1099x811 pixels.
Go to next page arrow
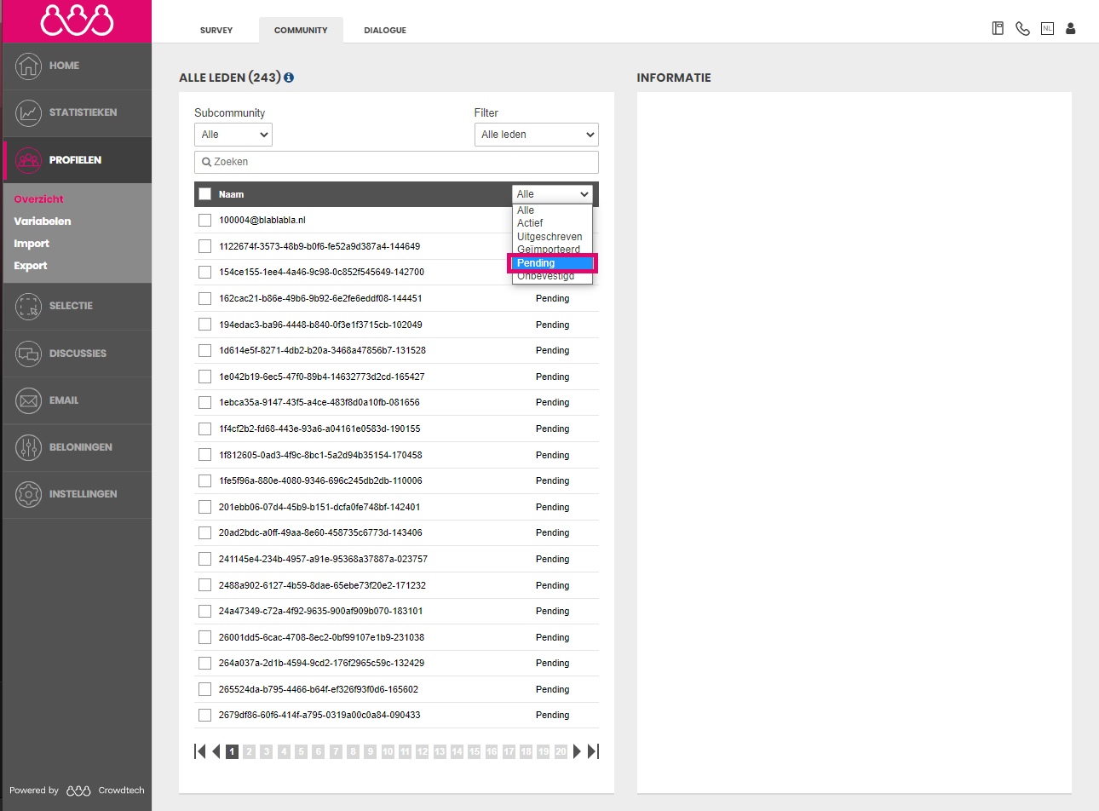click(577, 751)
